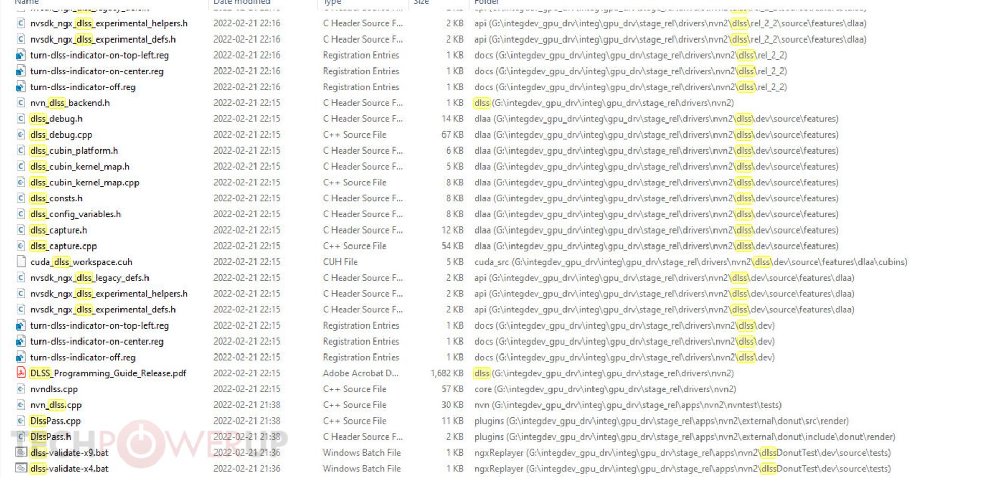This screenshot has width=997, height=477.
Task: Select turn-dlss-indicator-on-center.reg in the rel_2_2 docs folder
Action: point(97,71)
